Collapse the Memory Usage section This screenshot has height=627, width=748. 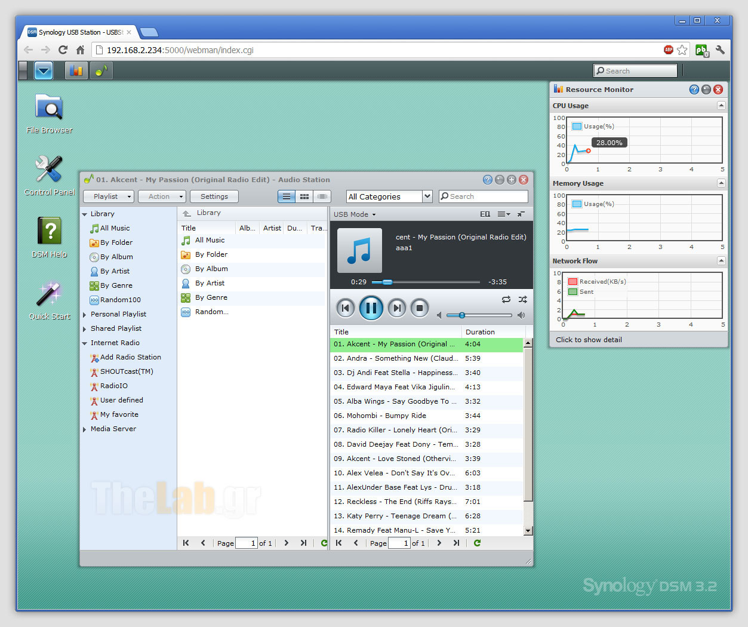coord(721,183)
